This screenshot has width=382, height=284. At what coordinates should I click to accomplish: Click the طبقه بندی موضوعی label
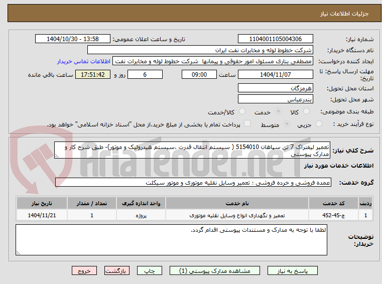pyautogui.click(x=347, y=111)
